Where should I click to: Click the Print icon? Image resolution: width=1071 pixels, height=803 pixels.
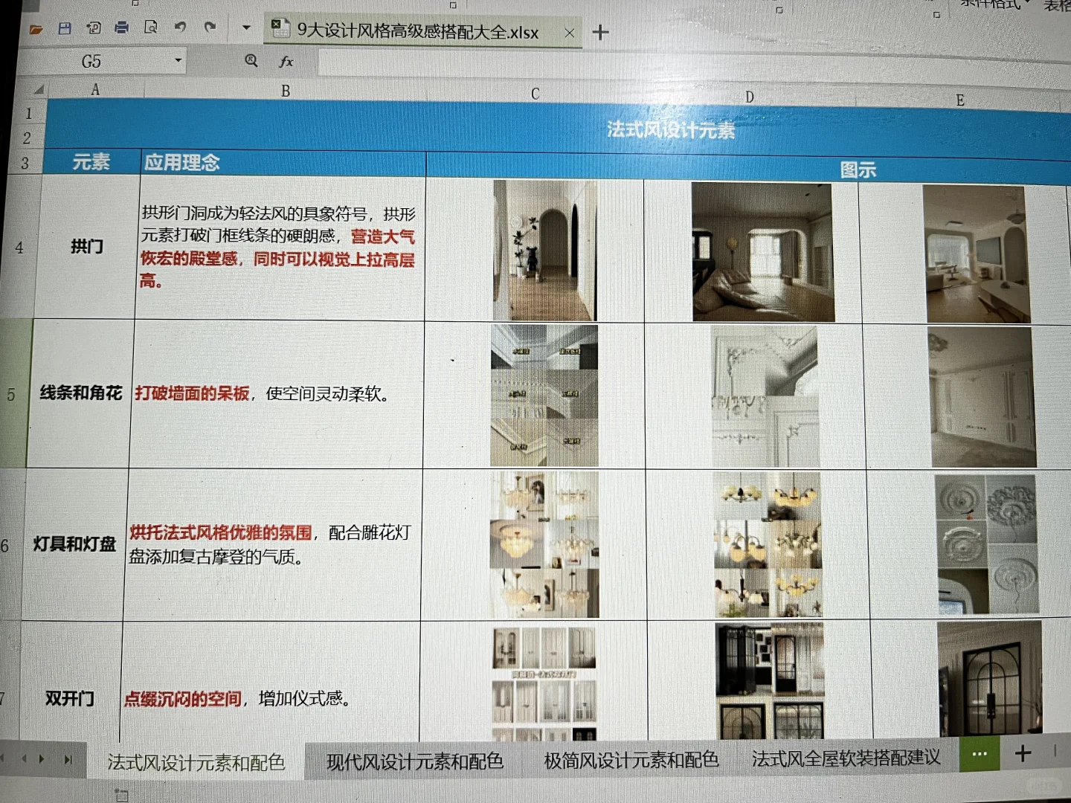[121, 27]
